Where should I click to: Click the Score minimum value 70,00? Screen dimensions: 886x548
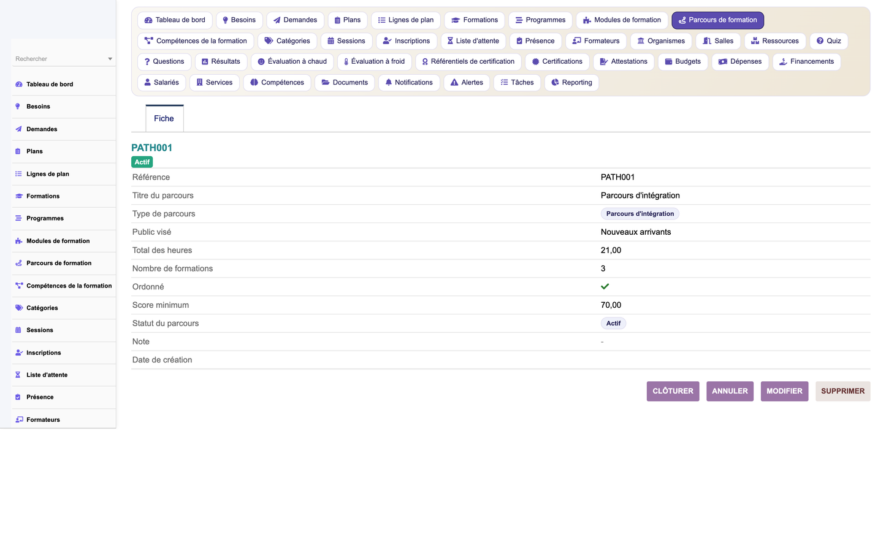pos(611,305)
